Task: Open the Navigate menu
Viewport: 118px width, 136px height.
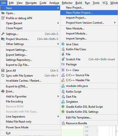Action: tap(31, 3)
